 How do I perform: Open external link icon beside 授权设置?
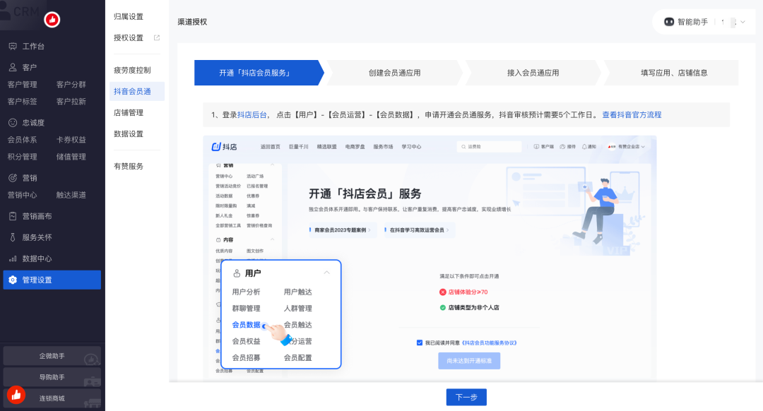tap(157, 37)
